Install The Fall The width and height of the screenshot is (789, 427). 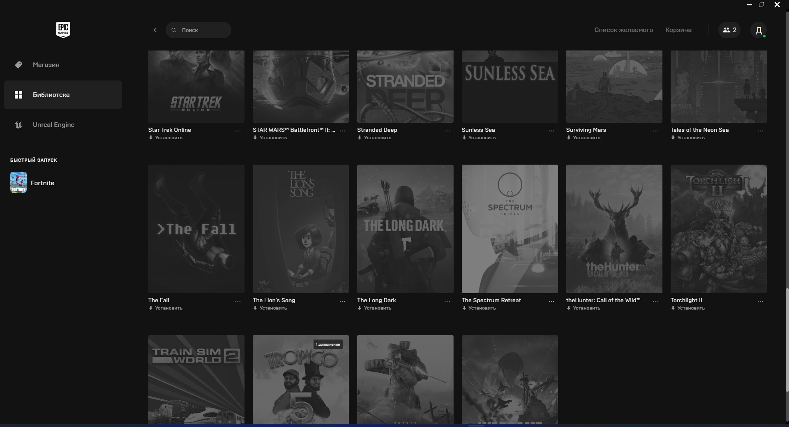166,308
